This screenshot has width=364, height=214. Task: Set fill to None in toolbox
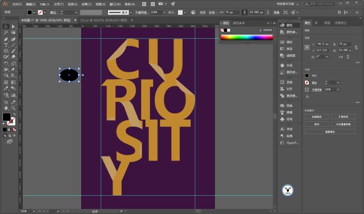14,130
